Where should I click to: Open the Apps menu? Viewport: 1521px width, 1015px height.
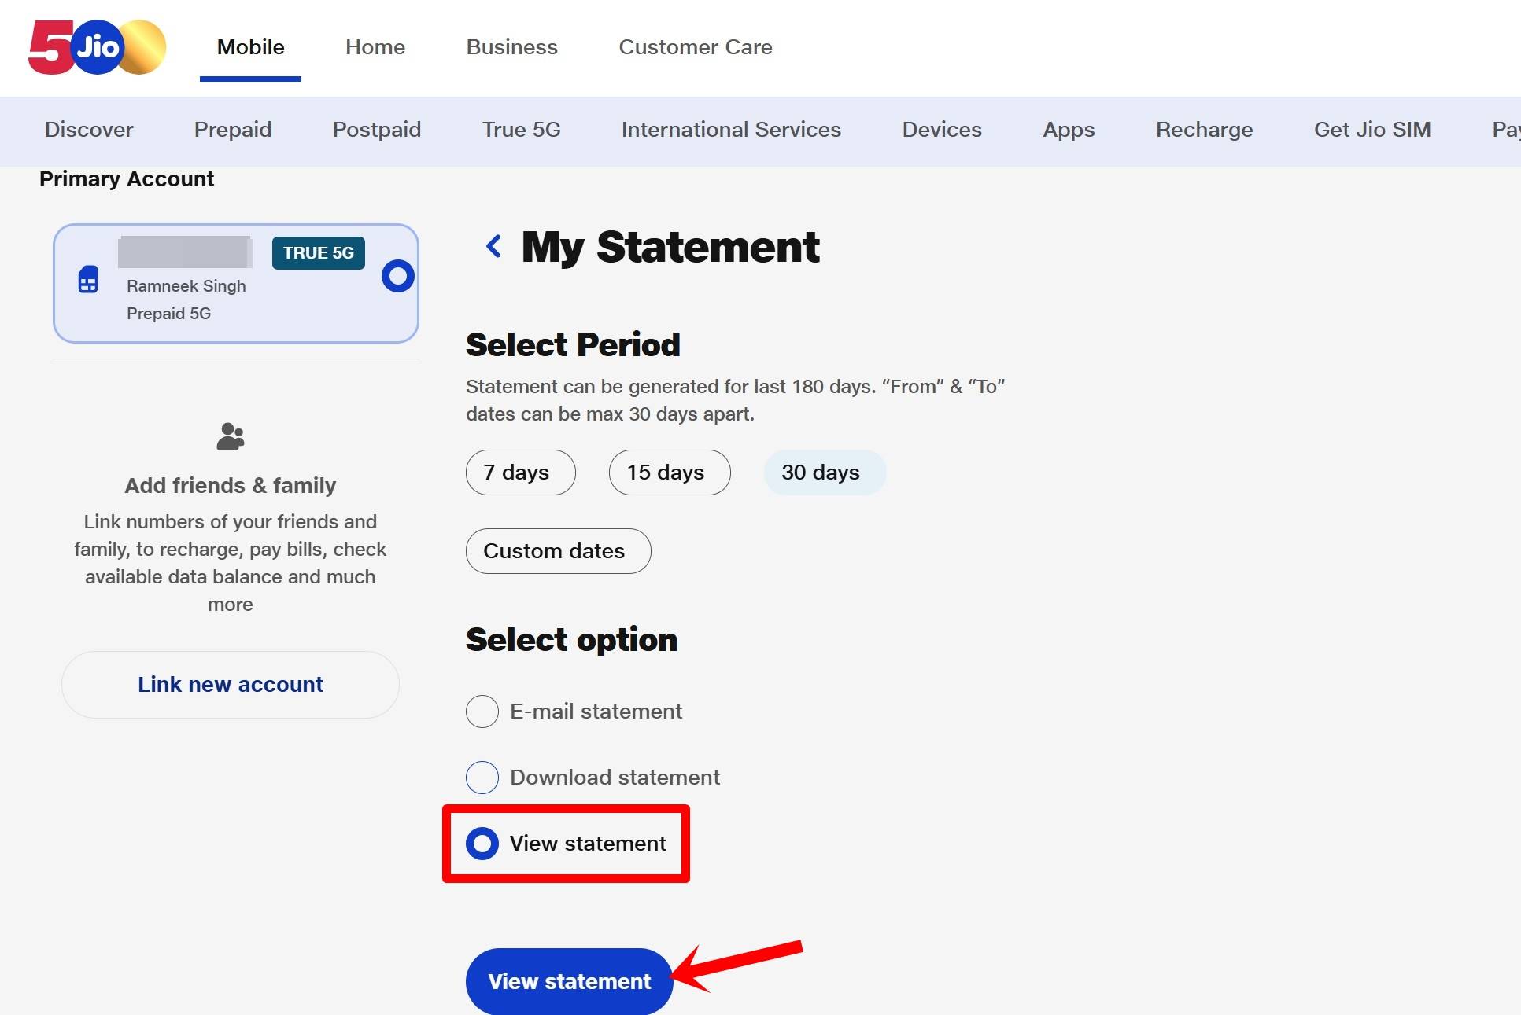pyautogui.click(x=1069, y=130)
